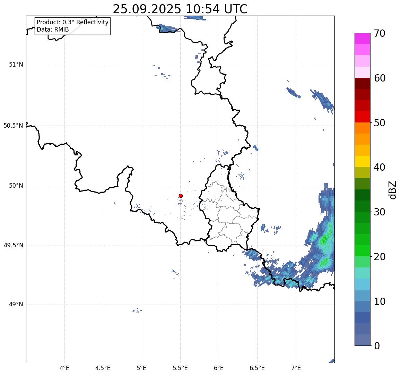Click the colorbar tick label 0
The height and width of the screenshot is (375, 401).
377,346
